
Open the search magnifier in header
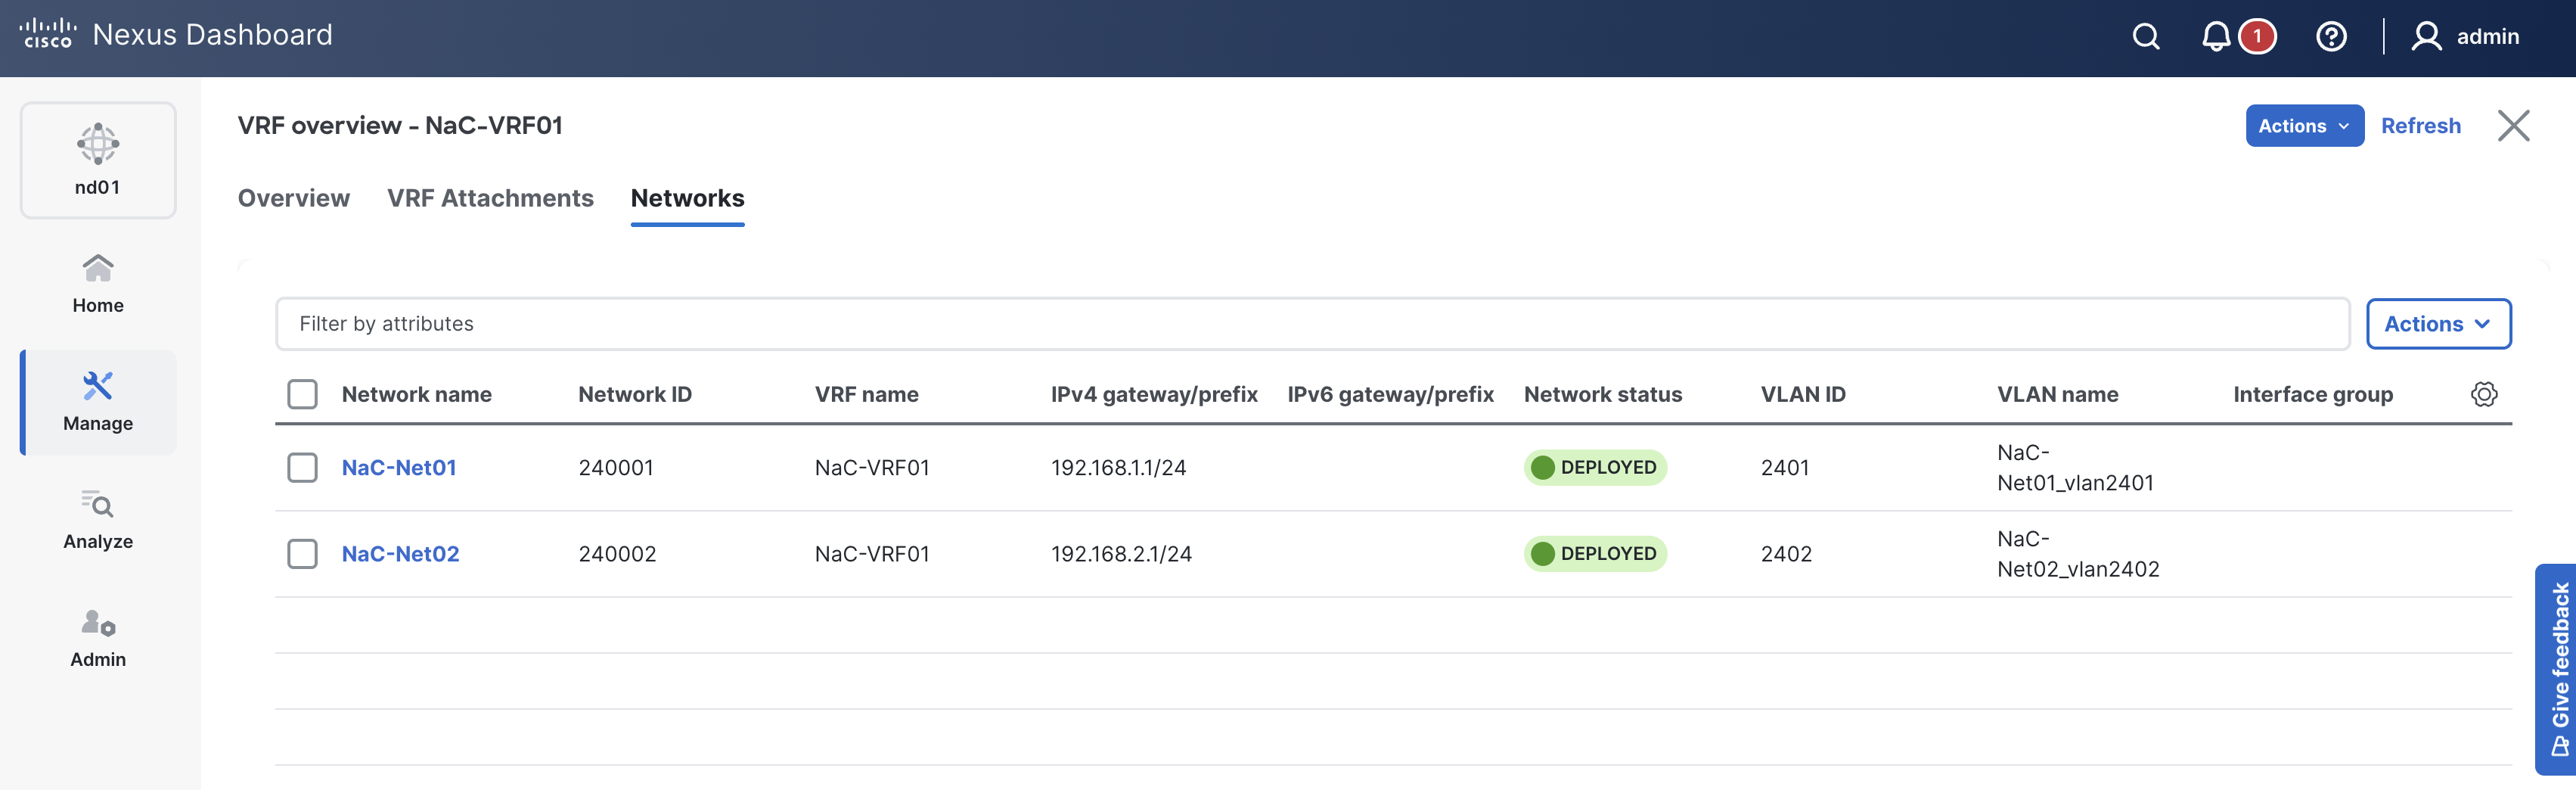[x=2145, y=37]
